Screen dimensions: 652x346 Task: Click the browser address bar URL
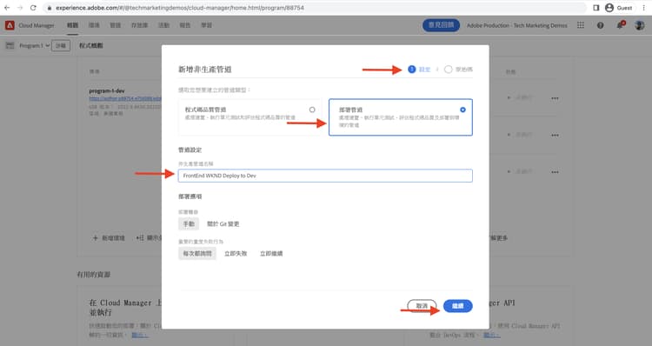tap(180, 8)
